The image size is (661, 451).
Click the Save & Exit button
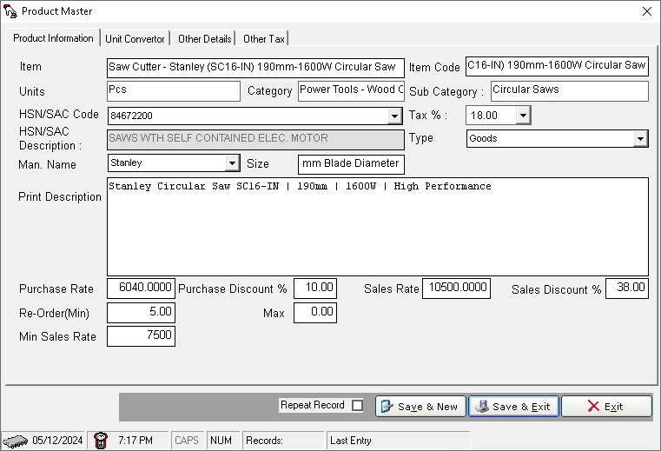513,407
